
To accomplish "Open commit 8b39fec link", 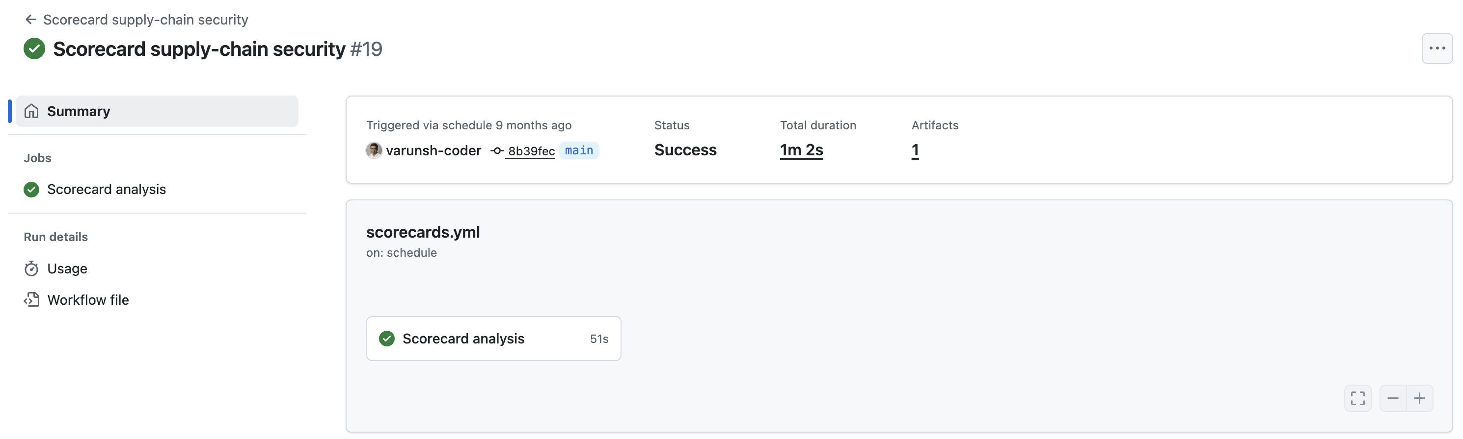I will coord(530,151).
